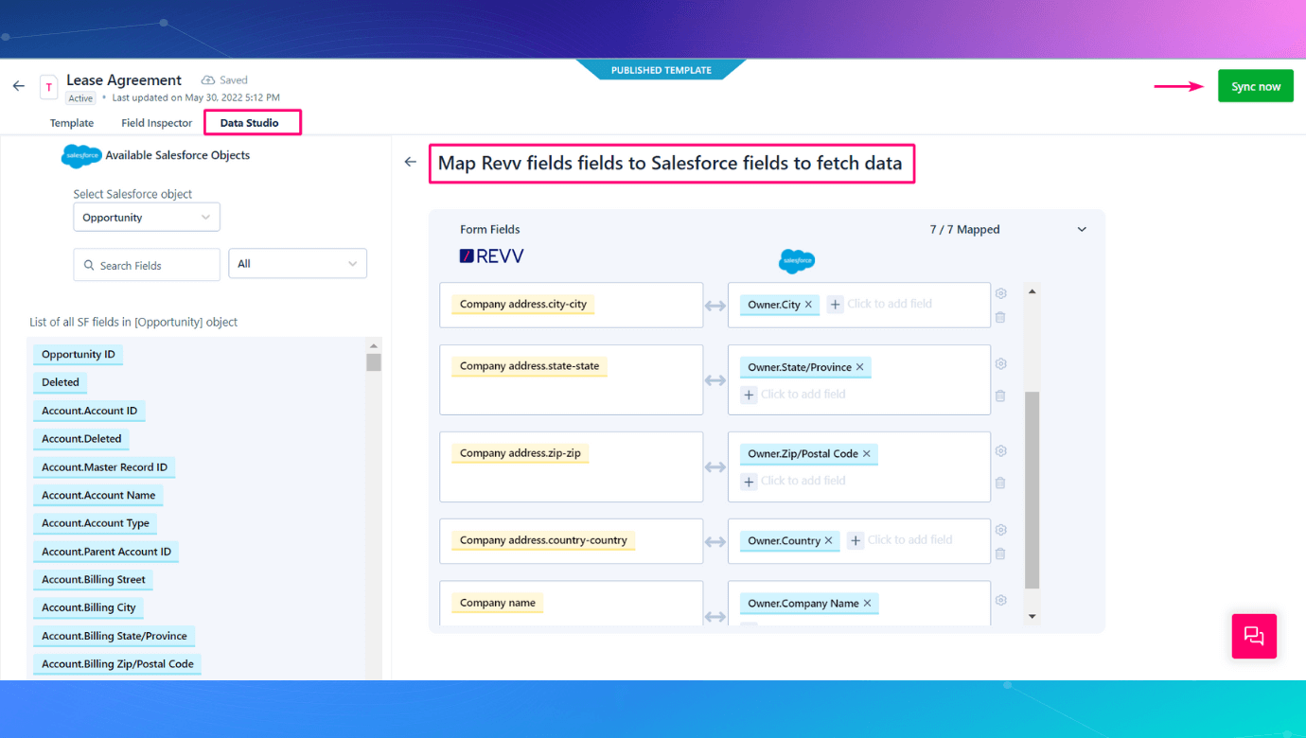Viewport: 1306px width, 738px height.
Task: Delete the Company address.country-country mapping
Action: (1000, 553)
